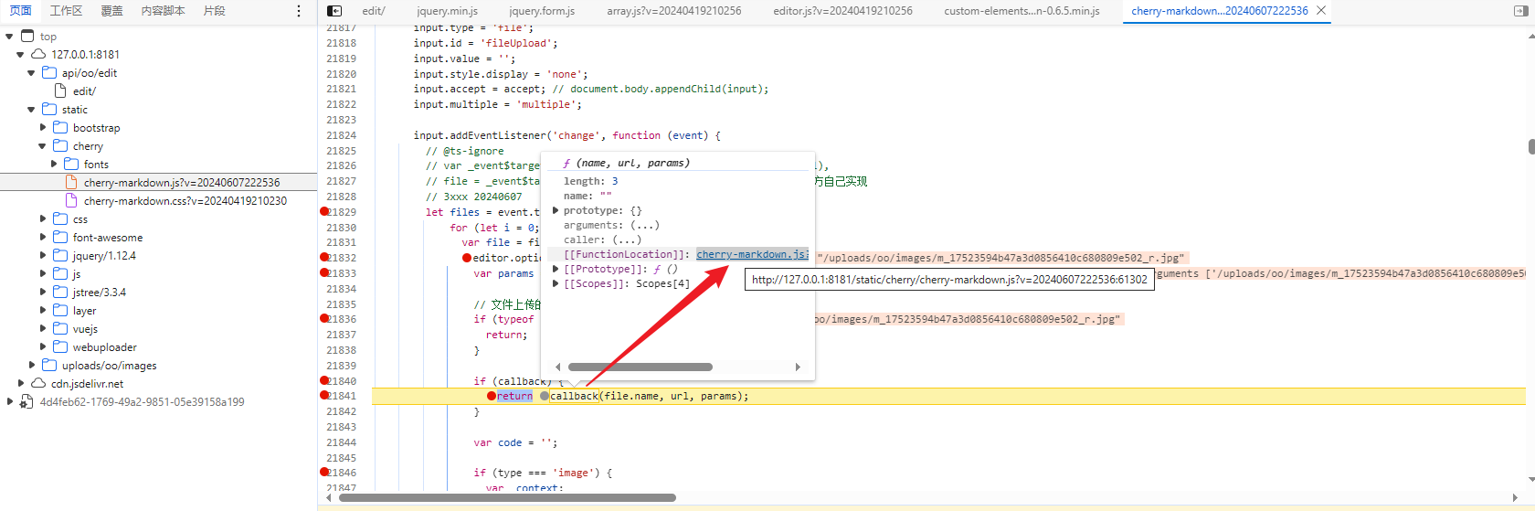Open the jquery.form.js editor tab
This screenshot has height=511, width=1535.
click(x=542, y=11)
